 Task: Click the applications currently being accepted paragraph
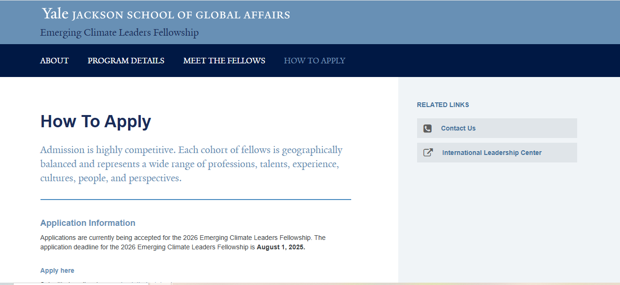click(183, 242)
